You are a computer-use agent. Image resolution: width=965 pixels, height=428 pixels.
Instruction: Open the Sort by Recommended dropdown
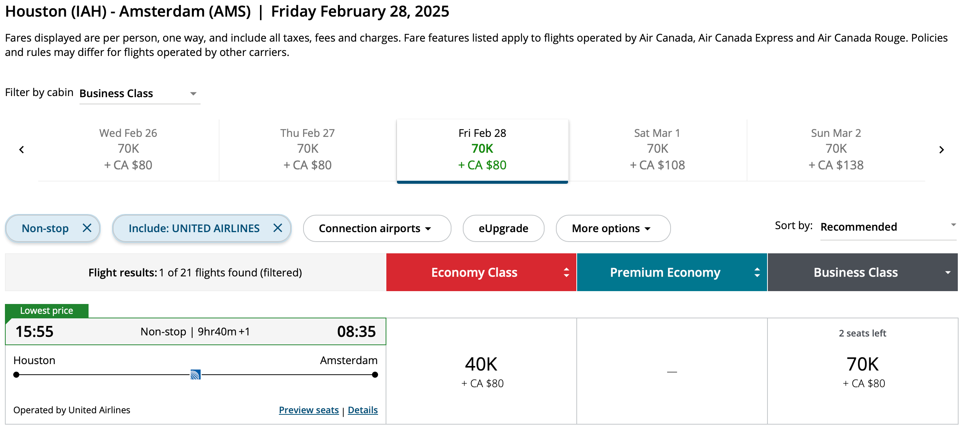click(888, 227)
